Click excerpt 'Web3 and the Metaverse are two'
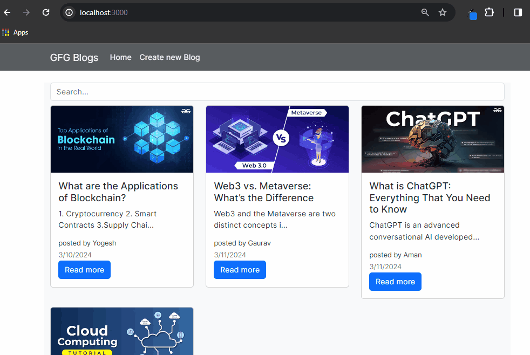 pos(275,214)
